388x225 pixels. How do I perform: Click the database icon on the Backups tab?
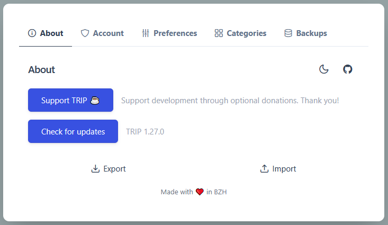[288, 33]
